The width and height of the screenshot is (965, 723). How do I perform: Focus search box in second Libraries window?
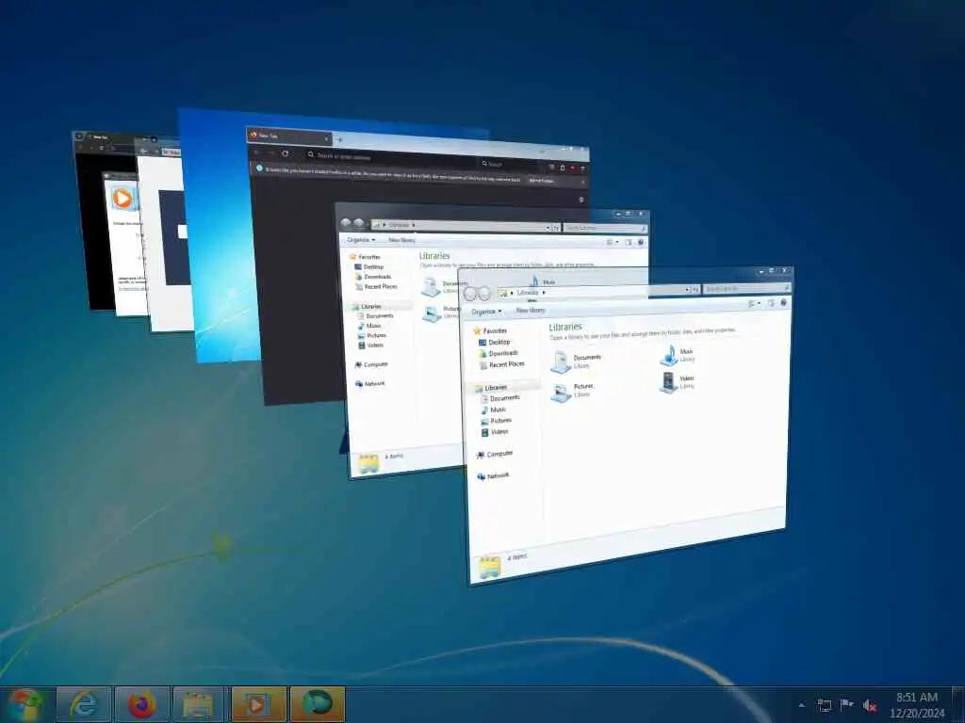606,228
